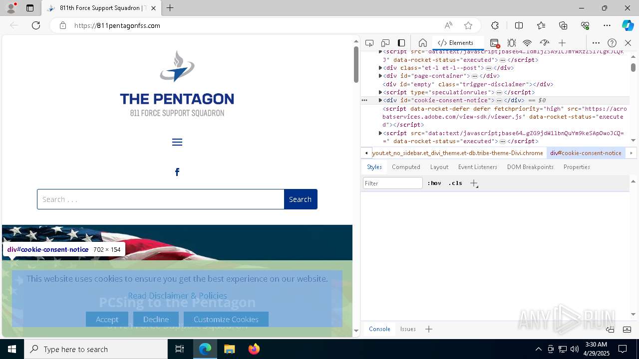The image size is (639, 359).
Task: Open the Copilot sidebar icon
Action: [628, 25]
